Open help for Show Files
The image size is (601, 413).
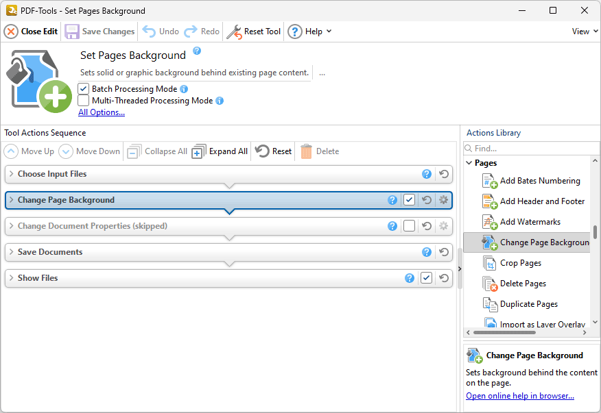pos(410,278)
